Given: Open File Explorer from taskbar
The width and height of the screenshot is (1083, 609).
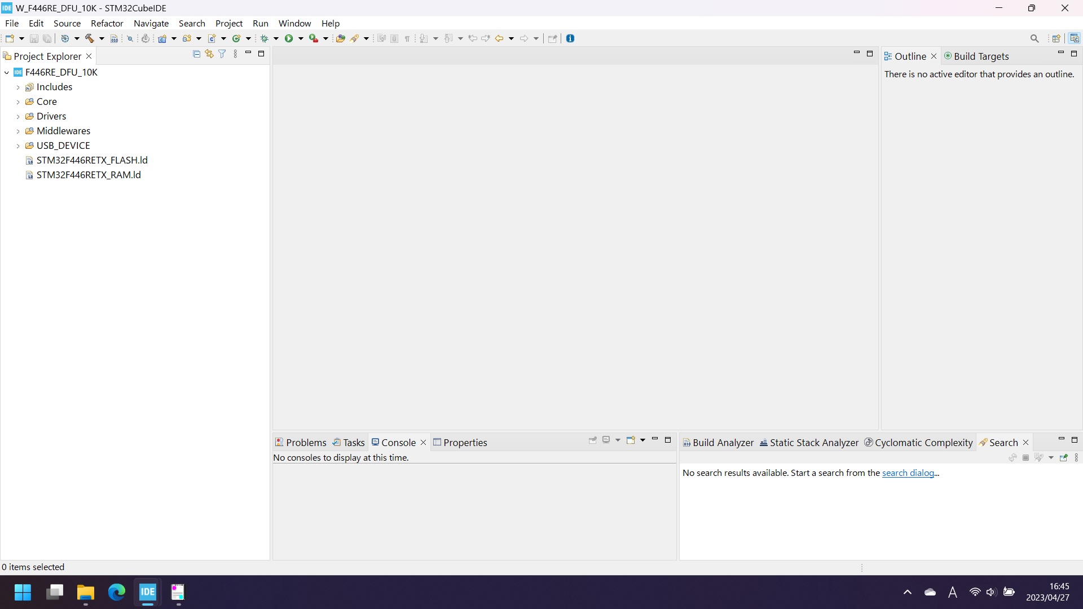Looking at the screenshot, I should coord(86,592).
